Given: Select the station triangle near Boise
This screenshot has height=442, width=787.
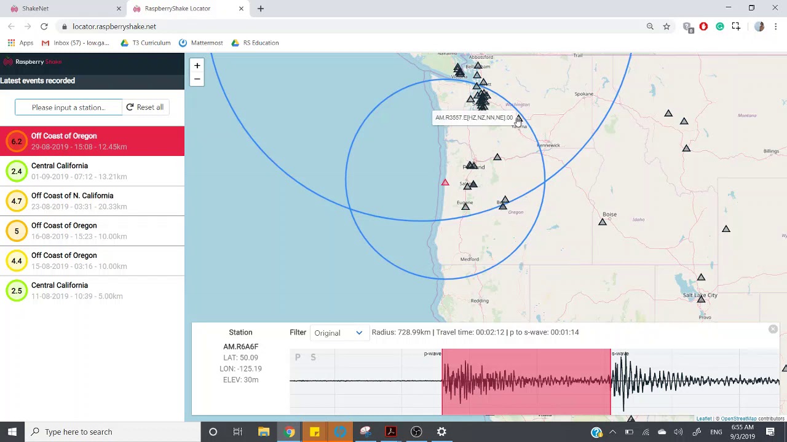Looking at the screenshot, I should coord(603,222).
